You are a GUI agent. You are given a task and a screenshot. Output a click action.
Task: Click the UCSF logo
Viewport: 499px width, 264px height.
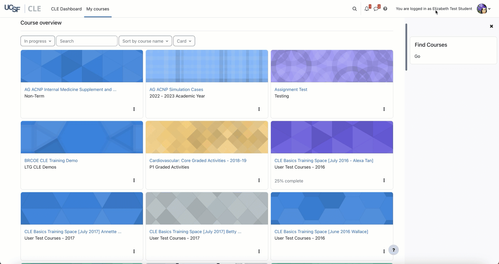(12, 9)
